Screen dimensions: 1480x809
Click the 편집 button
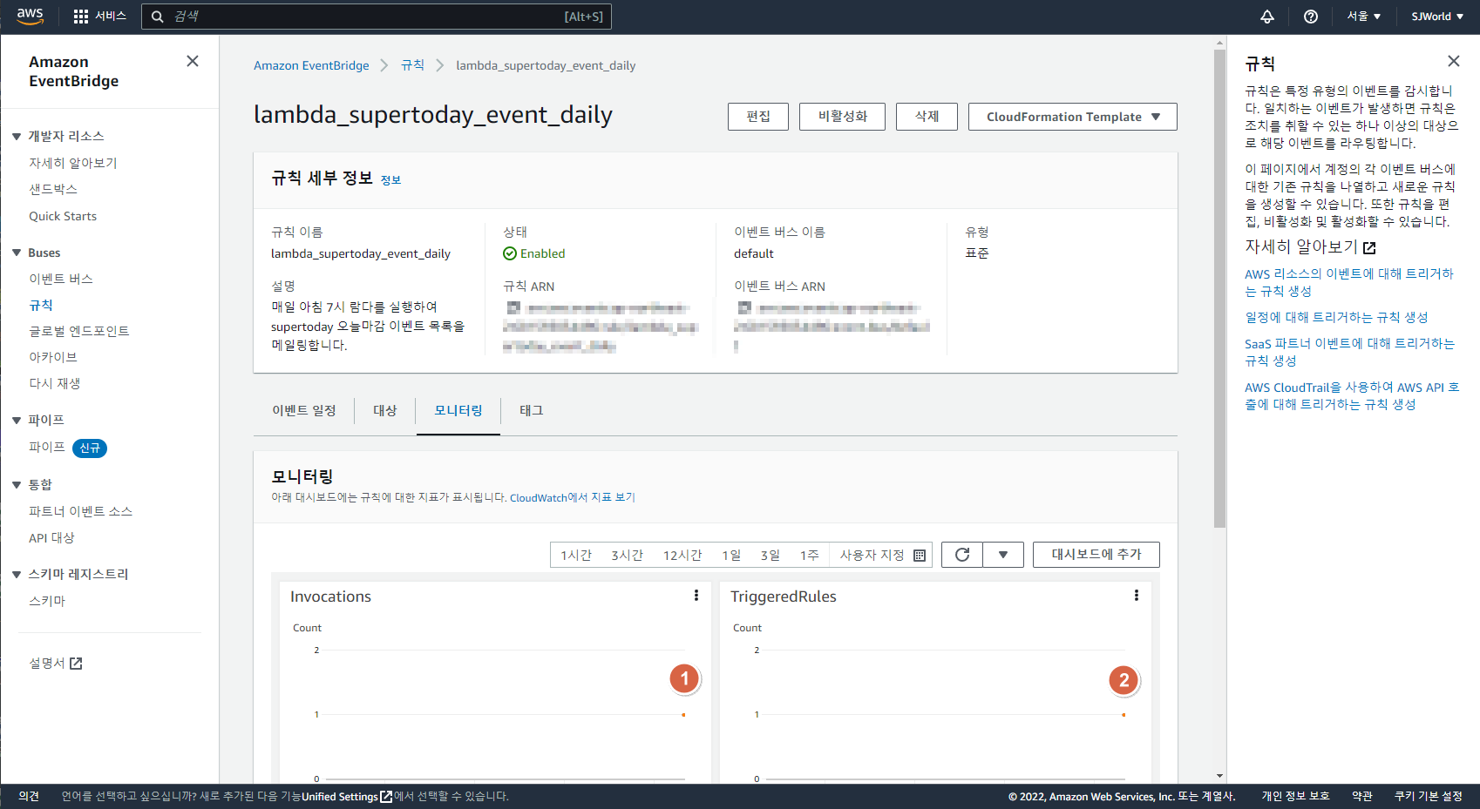point(758,117)
